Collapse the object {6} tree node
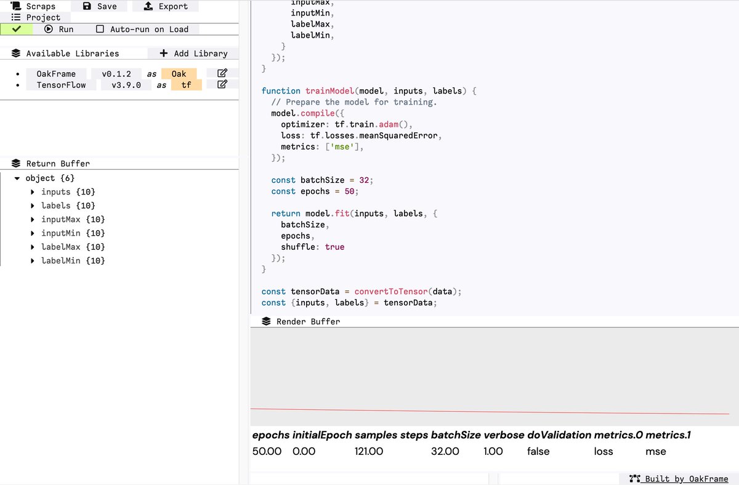Image resolution: width=739 pixels, height=485 pixels. tap(18, 178)
